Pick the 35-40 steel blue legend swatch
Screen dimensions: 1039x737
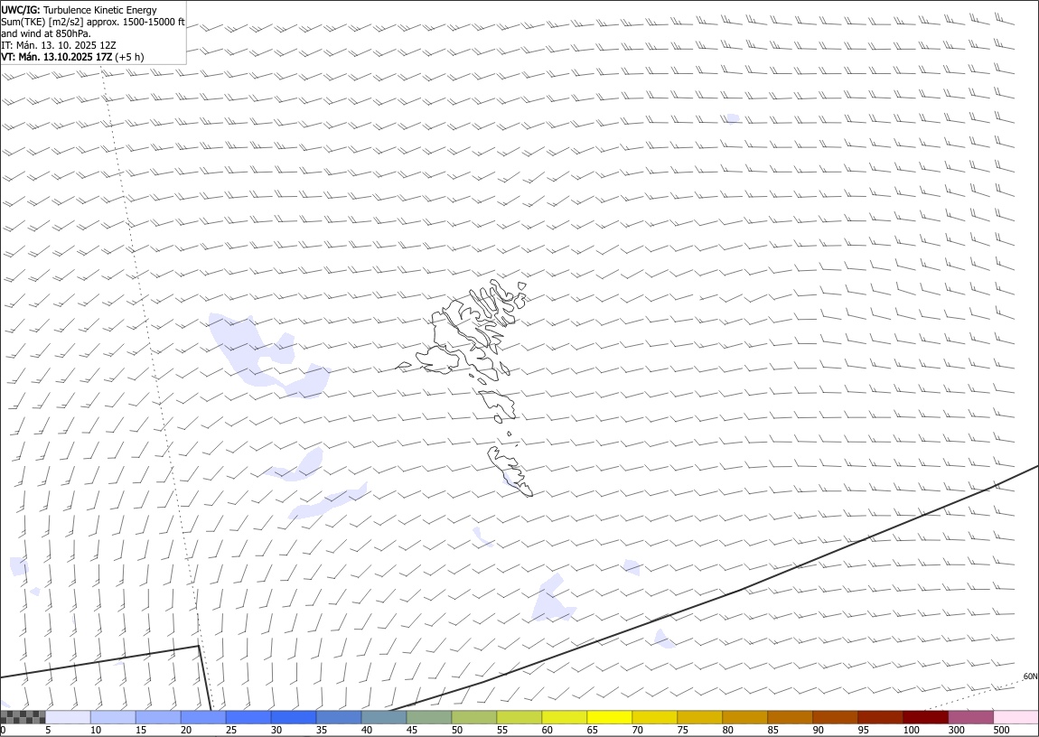pos(339,717)
